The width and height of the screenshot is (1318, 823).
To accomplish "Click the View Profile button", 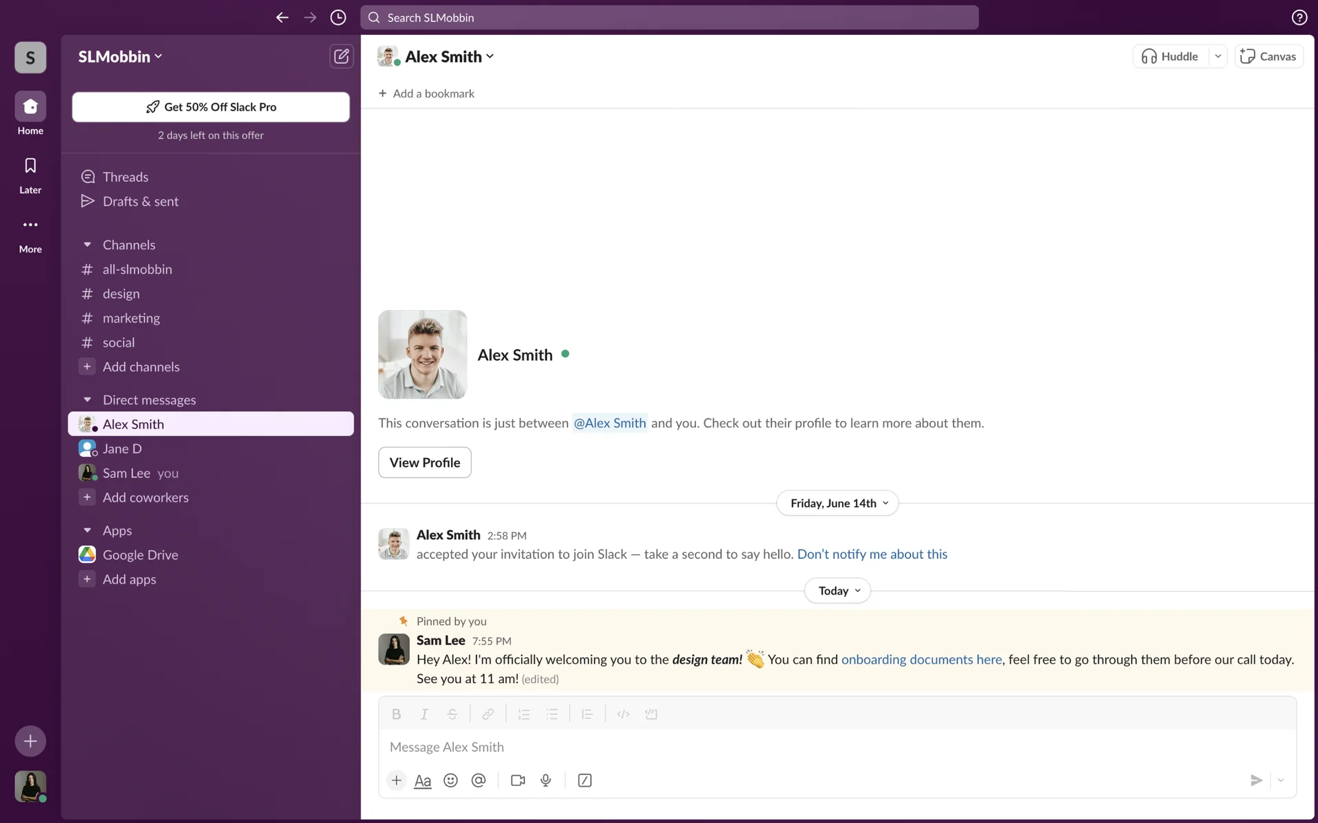I will [x=424, y=462].
